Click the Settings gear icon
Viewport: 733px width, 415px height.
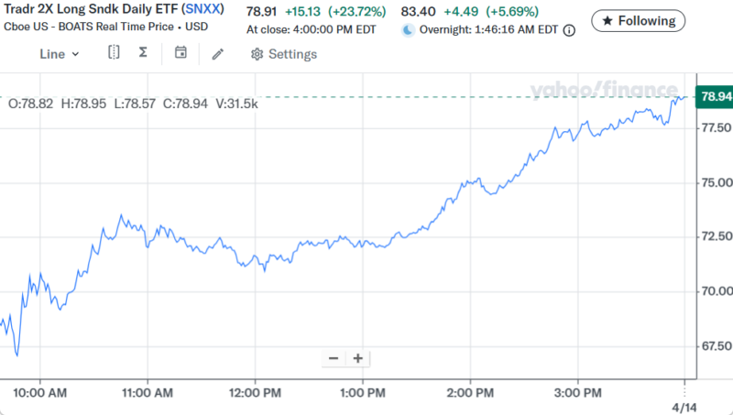[257, 54]
